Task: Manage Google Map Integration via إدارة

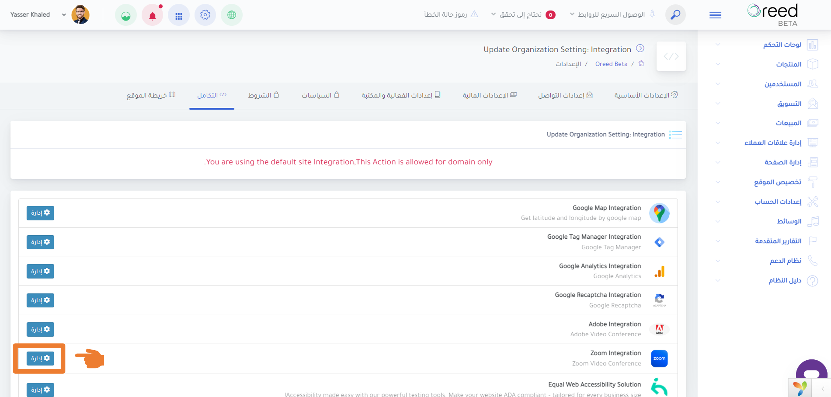Action: [x=40, y=213]
